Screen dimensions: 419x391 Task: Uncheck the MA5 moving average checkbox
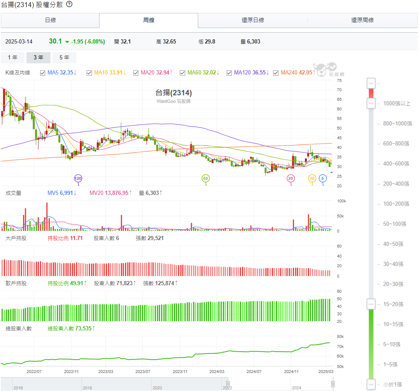pos(43,73)
